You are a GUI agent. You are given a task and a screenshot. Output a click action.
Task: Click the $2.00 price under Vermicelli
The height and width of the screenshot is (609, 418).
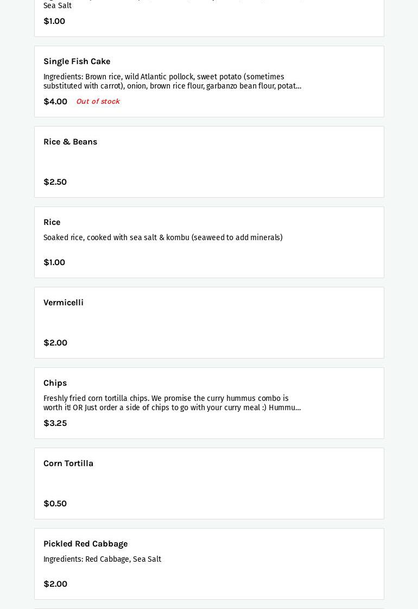(x=55, y=343)
